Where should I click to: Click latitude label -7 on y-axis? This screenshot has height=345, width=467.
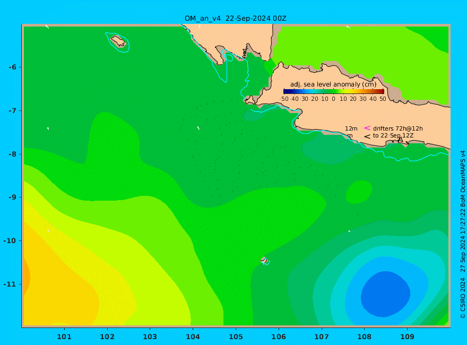12,111
